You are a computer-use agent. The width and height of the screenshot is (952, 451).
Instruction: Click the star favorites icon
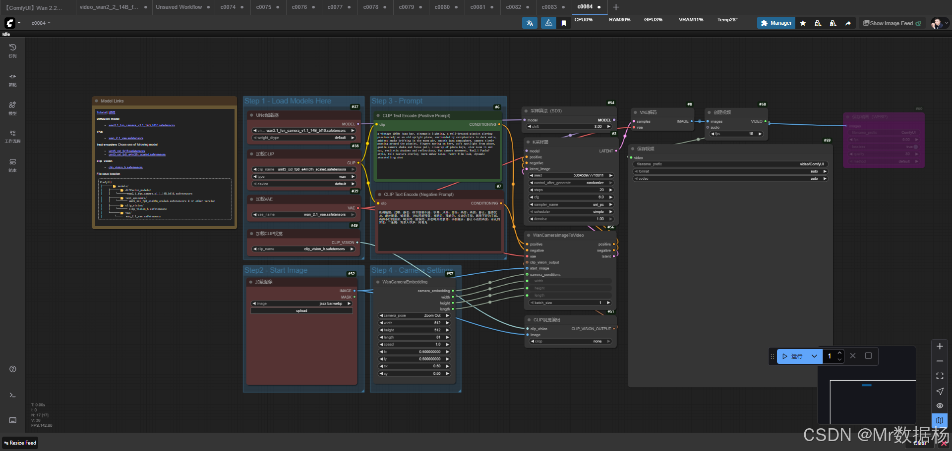(803, 23)
